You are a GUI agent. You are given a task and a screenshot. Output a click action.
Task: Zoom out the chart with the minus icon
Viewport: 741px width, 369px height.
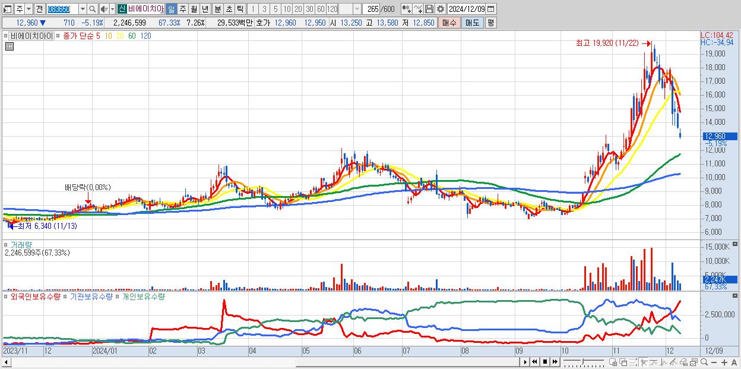714,362
